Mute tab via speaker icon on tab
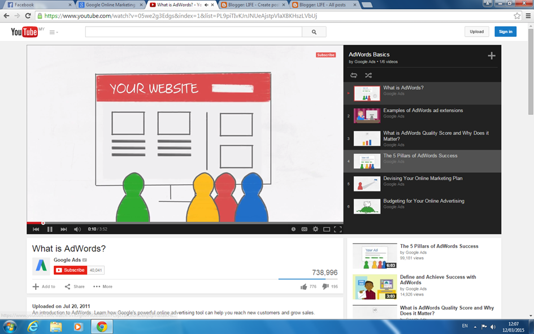This screenshot has width=534, height=334. click(206, 5)
